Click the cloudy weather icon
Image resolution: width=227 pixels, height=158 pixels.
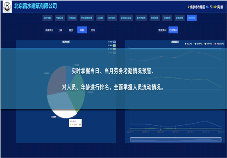[x=207, y=7]
